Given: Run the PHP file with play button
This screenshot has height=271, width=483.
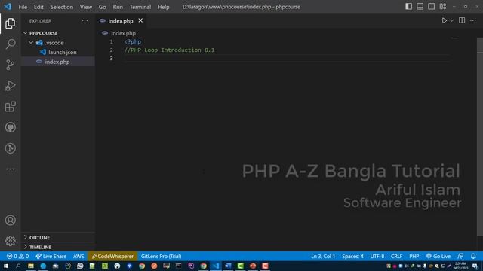Looking at the screenshot, I should (x=445, y=20).
